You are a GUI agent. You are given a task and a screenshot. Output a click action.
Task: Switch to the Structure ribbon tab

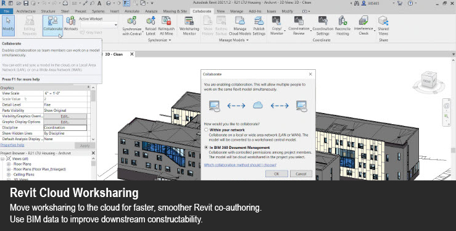pos(48,11)
